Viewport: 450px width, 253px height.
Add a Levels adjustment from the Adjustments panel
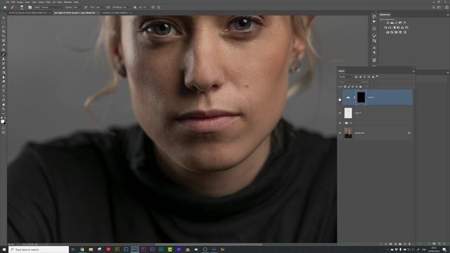pyautogui.click(x=392, y=23)
